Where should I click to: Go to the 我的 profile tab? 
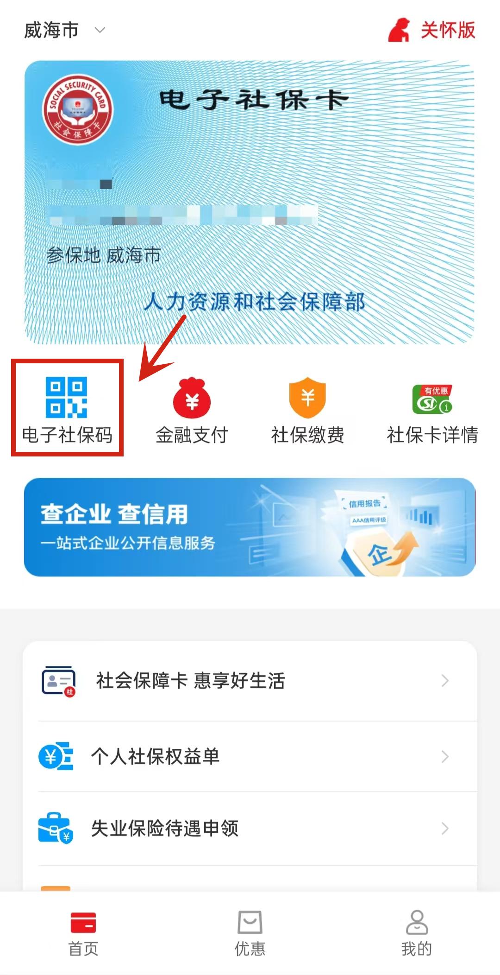pyautogui.click(x=417, y=933)
